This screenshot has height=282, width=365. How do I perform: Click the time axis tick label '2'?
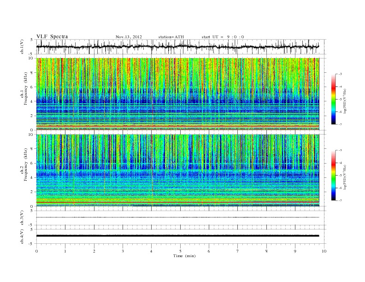pyautogui.click(x=94, y=251)
